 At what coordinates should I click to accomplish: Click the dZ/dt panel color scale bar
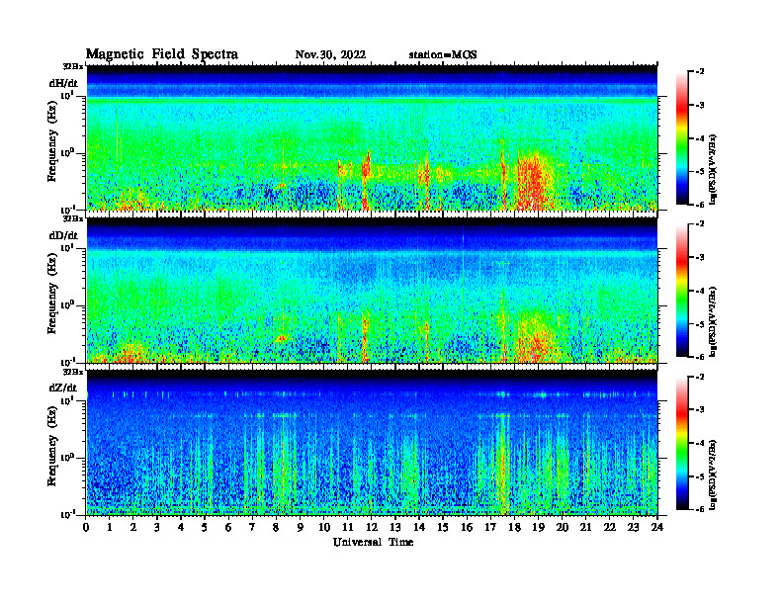pyautogui.click(x=682, y=443)
